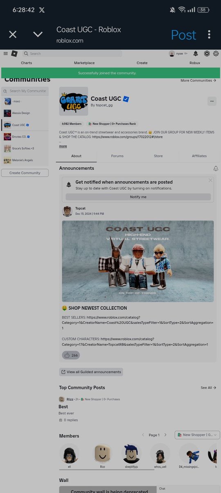Open the groups store URL in description
221x493 pixels.
(x=127, y=137)
